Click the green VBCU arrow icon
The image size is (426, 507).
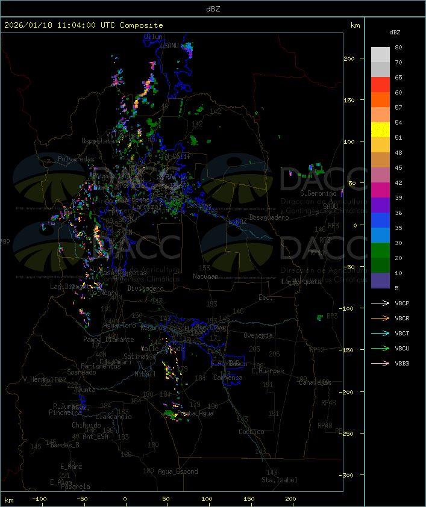pos(380,349)
